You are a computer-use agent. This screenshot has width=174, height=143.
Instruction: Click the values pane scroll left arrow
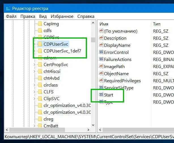coord(100,130)
